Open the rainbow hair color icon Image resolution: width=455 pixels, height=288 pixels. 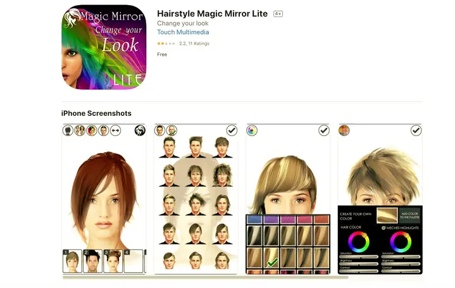click(92, 130)
